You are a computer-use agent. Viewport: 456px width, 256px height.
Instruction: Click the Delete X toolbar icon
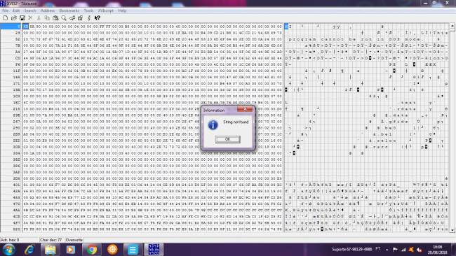(31, 18)
